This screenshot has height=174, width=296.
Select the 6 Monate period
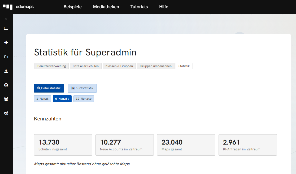coord(62,99)
